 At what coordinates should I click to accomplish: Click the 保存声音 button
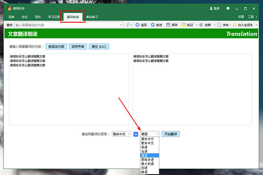pos(78,47)
